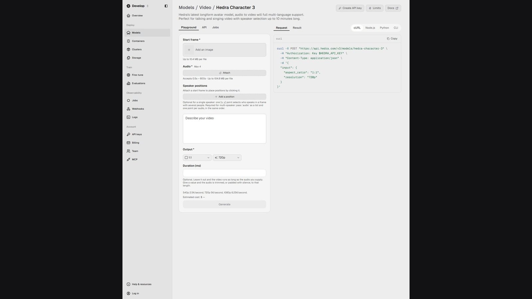
Task: Switch to the Jobs tab beside API
Action: point(215,28)
